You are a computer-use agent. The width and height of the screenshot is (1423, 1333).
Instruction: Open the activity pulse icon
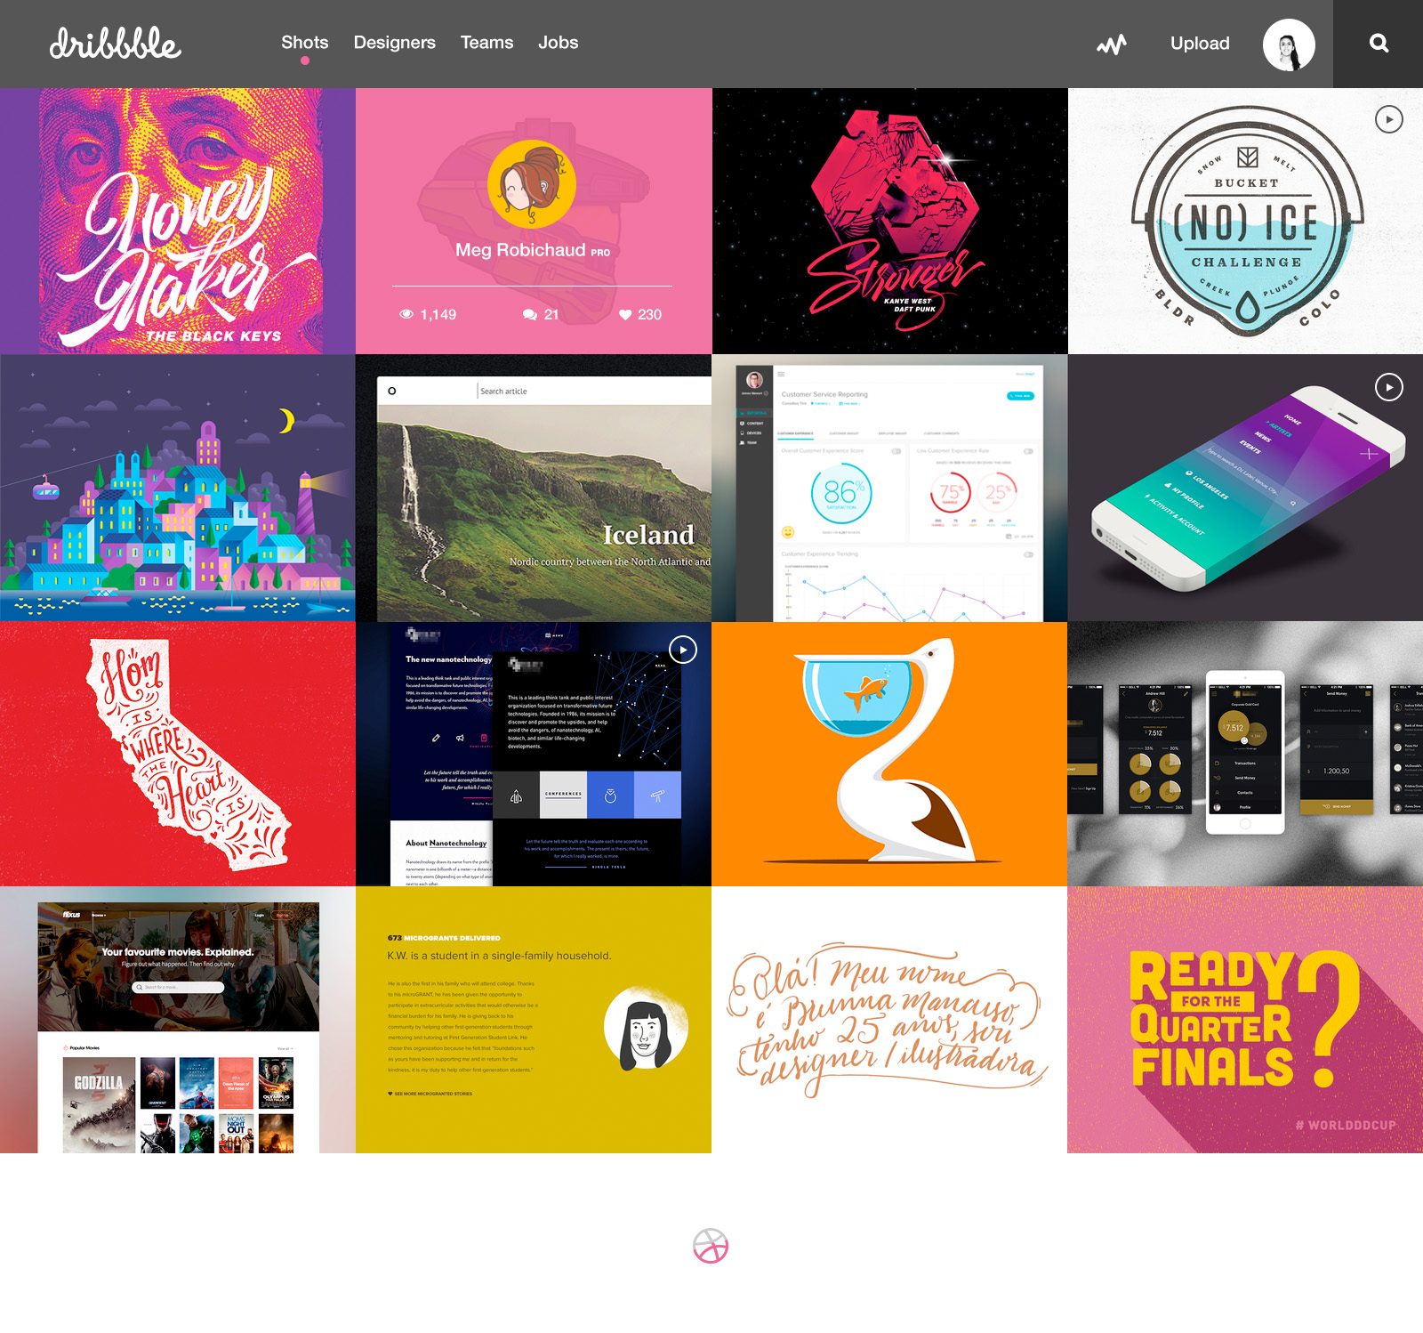(x=1111, y=44)
